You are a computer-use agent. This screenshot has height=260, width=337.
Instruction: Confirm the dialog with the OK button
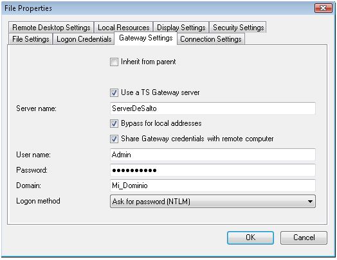(250, 238)
